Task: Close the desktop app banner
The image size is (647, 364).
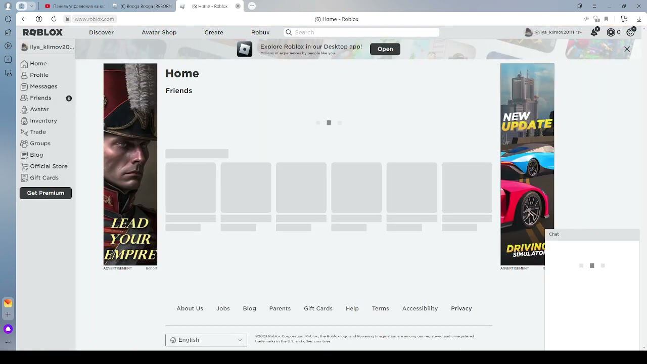Action: [627, 49]
